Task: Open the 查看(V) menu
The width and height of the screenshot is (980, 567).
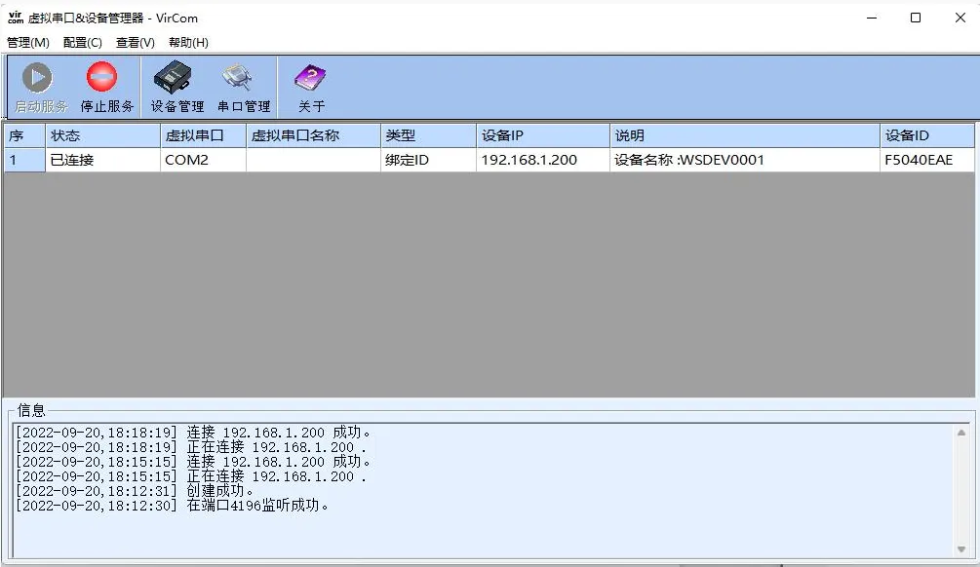Action: coord(135,42)
